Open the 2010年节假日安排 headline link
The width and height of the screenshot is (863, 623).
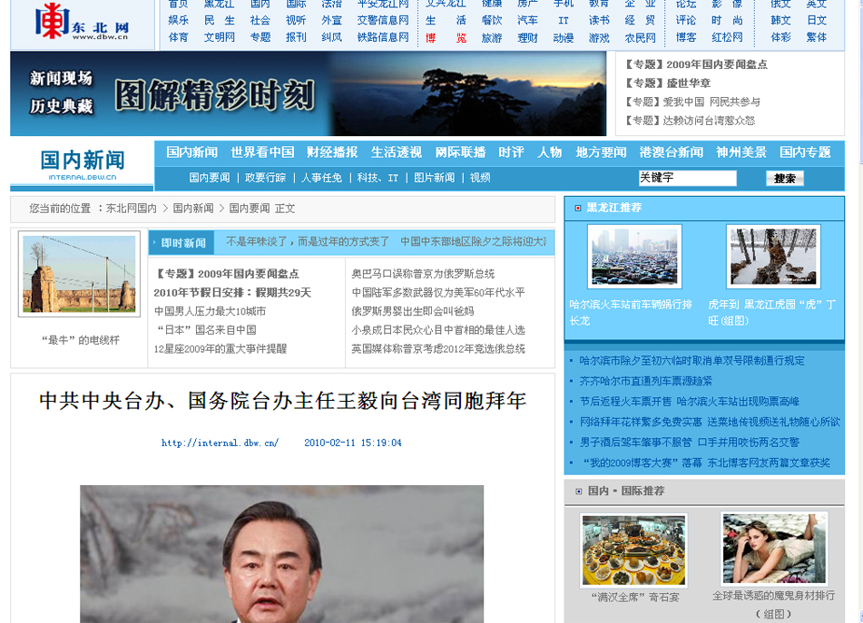(232, 292)
